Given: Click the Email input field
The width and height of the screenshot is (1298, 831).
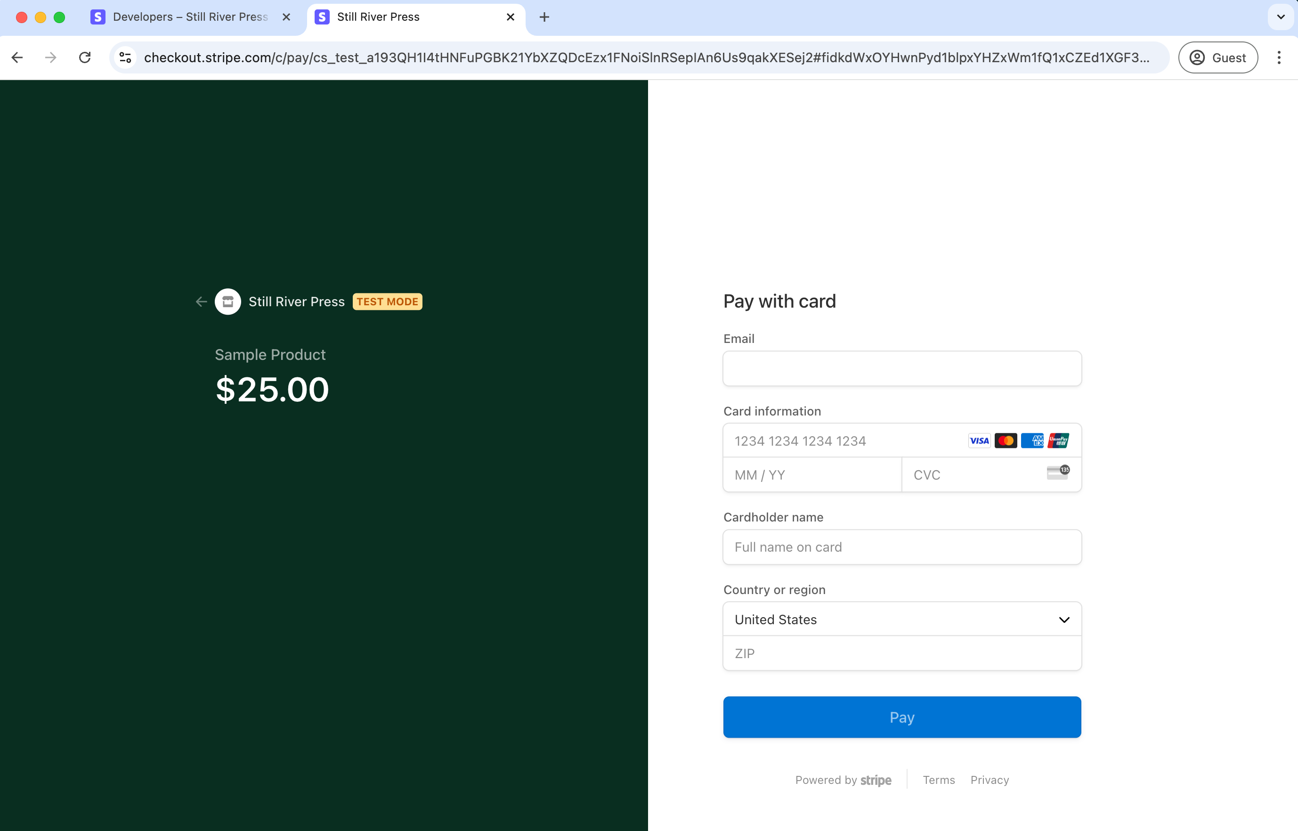Looking at the screenshot, I should pyautogui.click(x=901, y=368).
